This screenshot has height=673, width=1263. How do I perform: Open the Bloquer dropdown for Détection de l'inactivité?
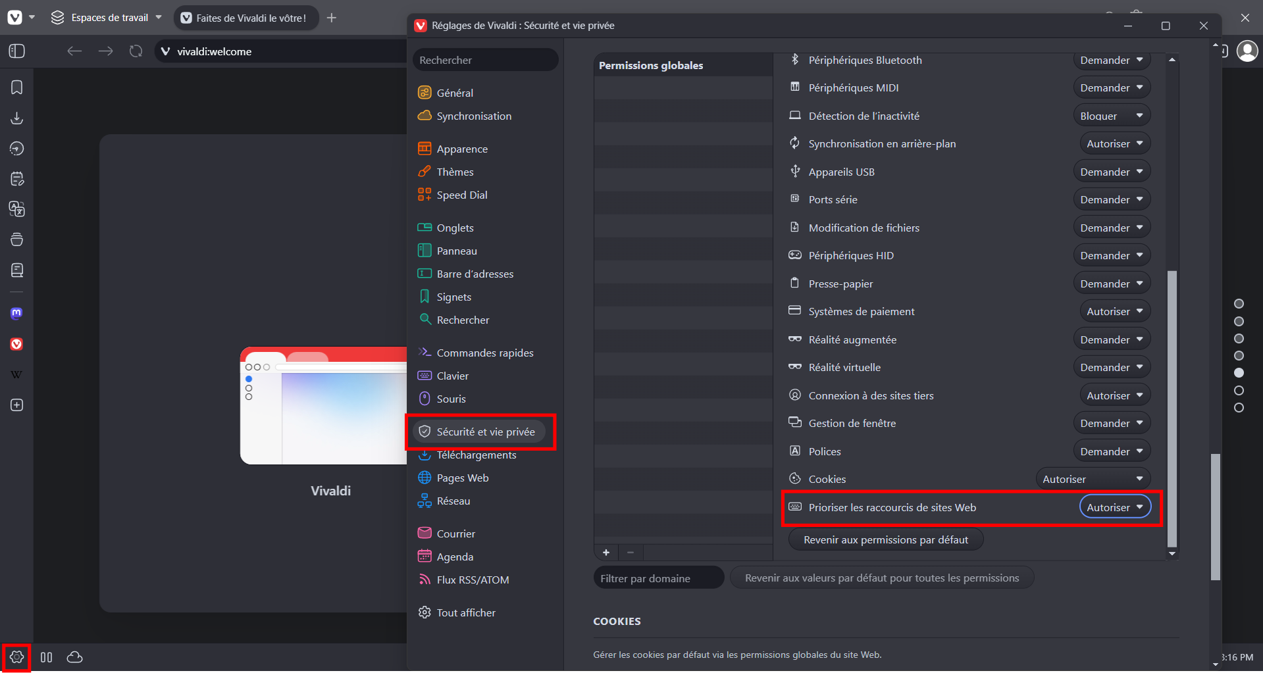click(1111, 115)
